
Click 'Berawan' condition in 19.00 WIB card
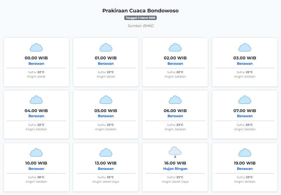click(245, 169)
